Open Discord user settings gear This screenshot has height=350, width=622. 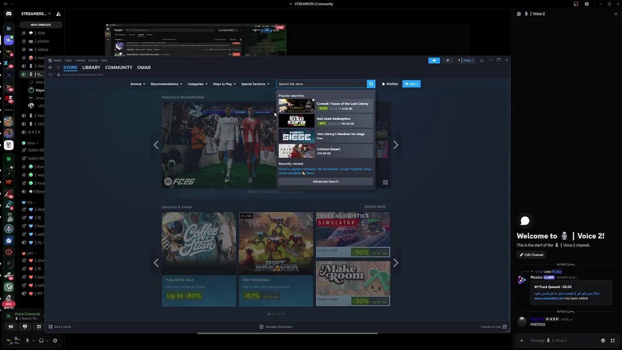(x=55, y=340)
